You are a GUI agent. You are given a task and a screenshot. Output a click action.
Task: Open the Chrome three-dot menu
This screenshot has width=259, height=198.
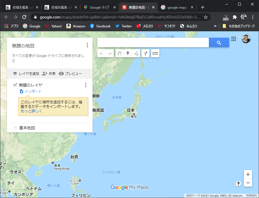(x=253, y=17)
